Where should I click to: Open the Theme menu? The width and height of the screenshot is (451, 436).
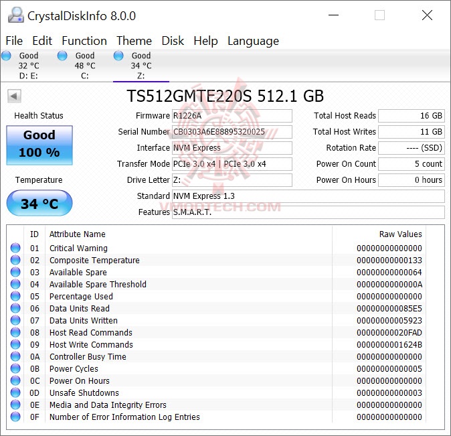tap(134, 41)
